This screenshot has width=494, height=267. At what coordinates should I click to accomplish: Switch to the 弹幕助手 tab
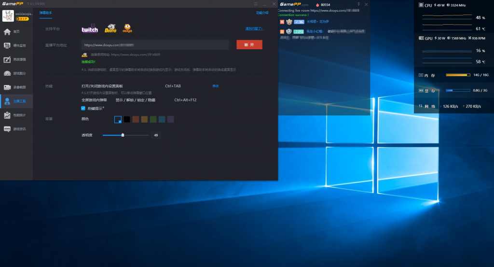pyautogui.click(x=46, y=13)
